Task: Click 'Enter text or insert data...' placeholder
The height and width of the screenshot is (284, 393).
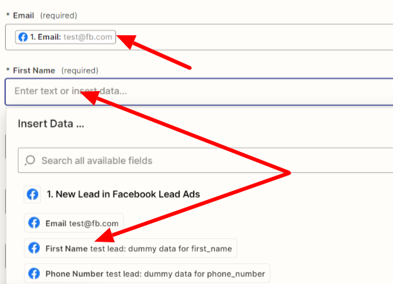Action: 71,91
